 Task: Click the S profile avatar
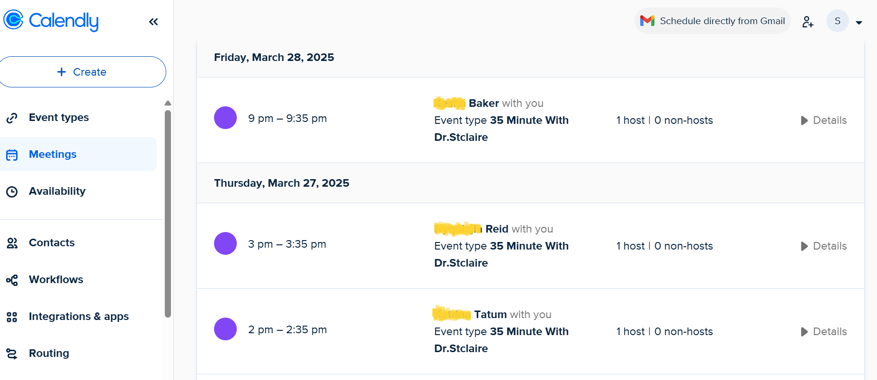pos(838,21)
